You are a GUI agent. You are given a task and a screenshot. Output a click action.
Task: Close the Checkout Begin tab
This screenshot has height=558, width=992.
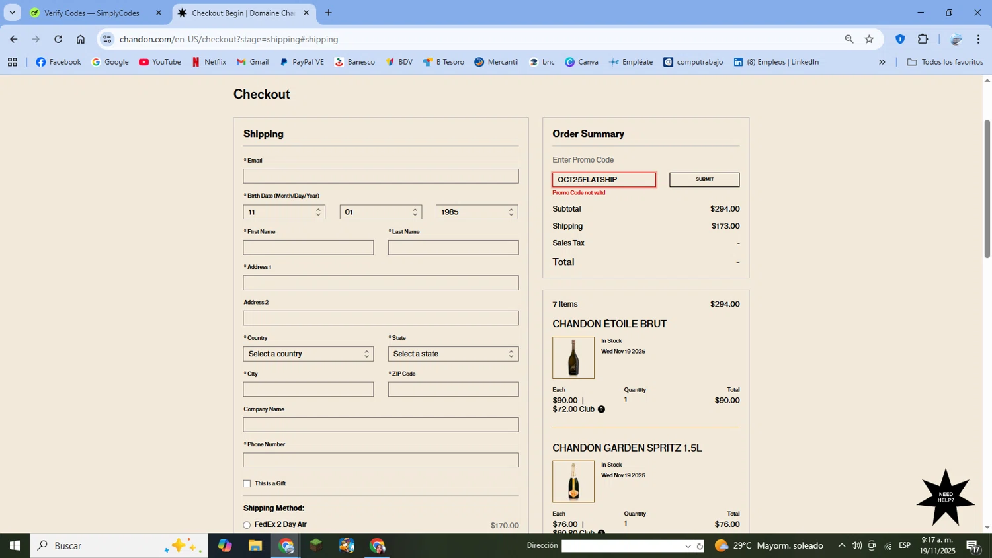(x=306, y=13)
